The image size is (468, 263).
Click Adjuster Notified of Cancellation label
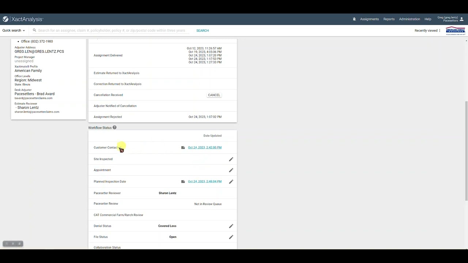point(115,106)
